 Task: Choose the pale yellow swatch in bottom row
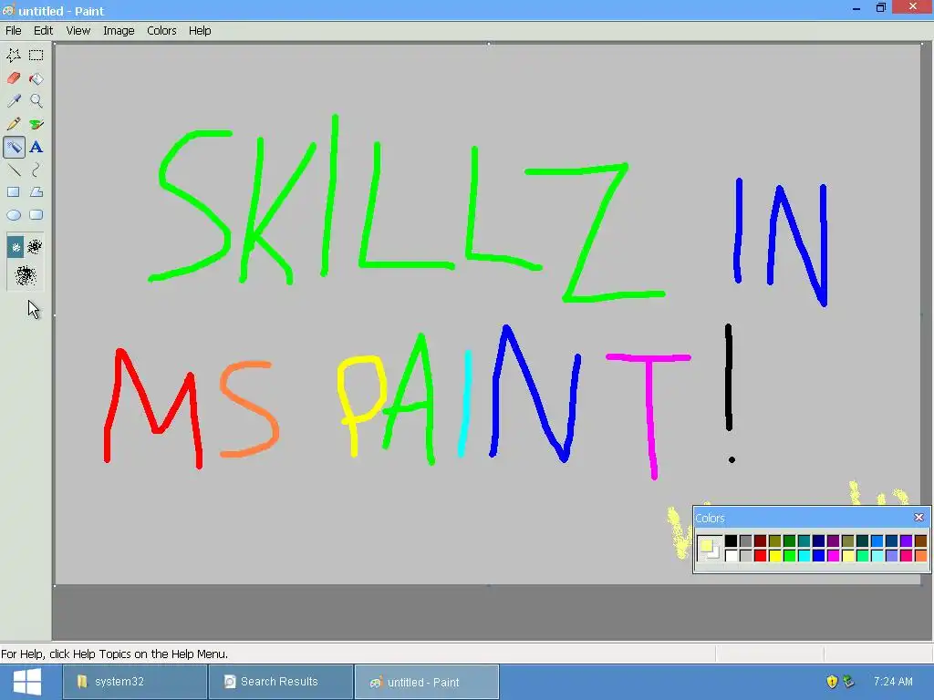(x=847, y=556)
